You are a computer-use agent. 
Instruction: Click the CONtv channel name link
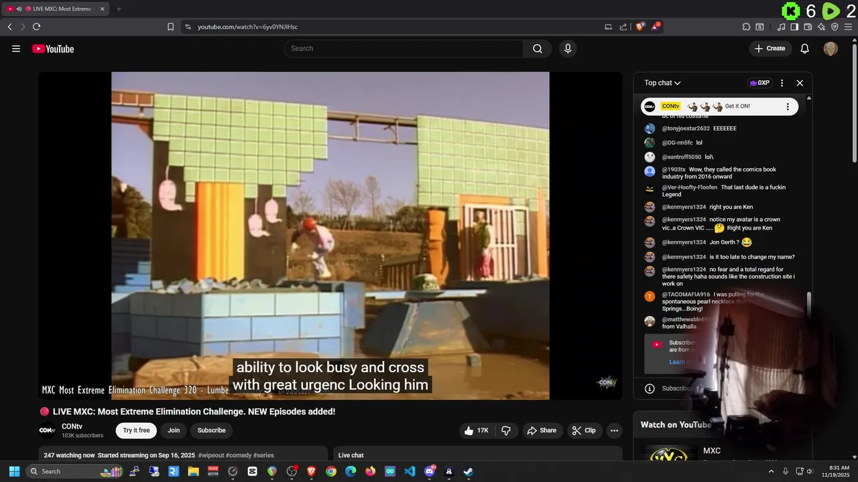(72, 426)
